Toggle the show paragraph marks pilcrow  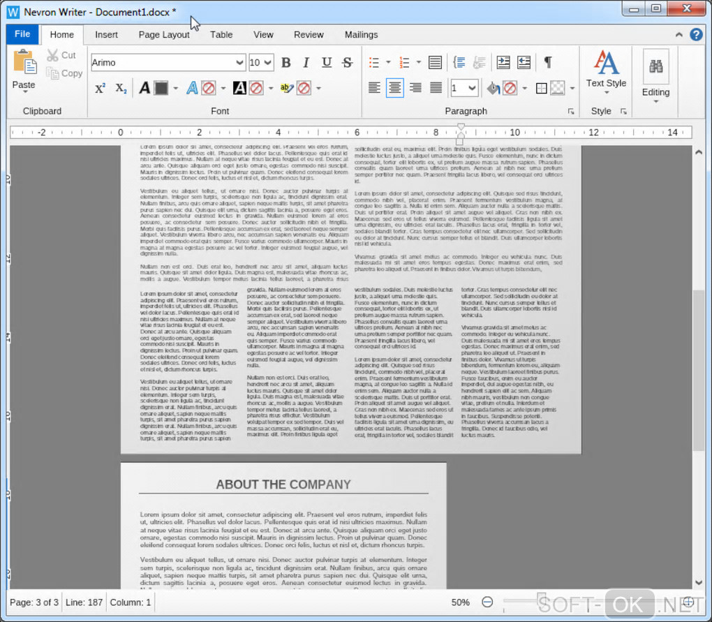click(548, 62)
